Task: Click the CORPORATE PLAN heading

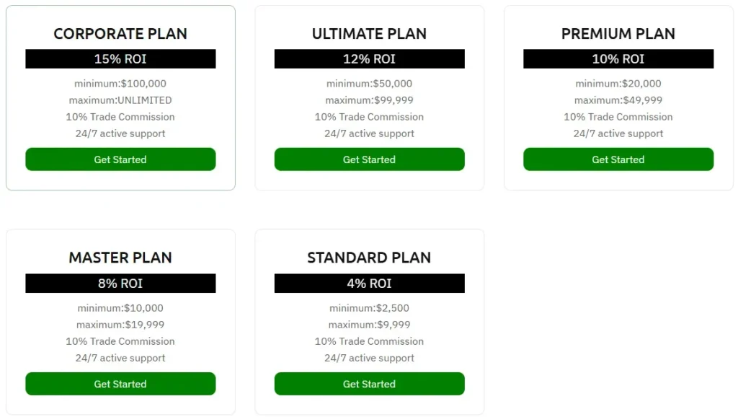Action: click(120, 34)
